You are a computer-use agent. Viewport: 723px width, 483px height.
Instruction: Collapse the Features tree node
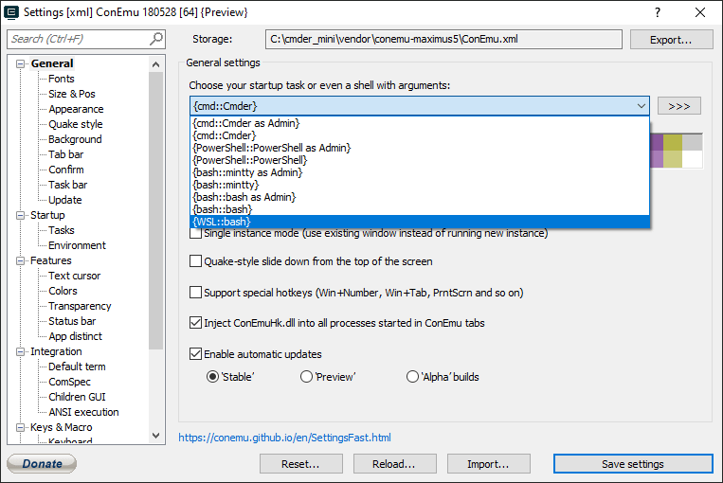point(20,260)
